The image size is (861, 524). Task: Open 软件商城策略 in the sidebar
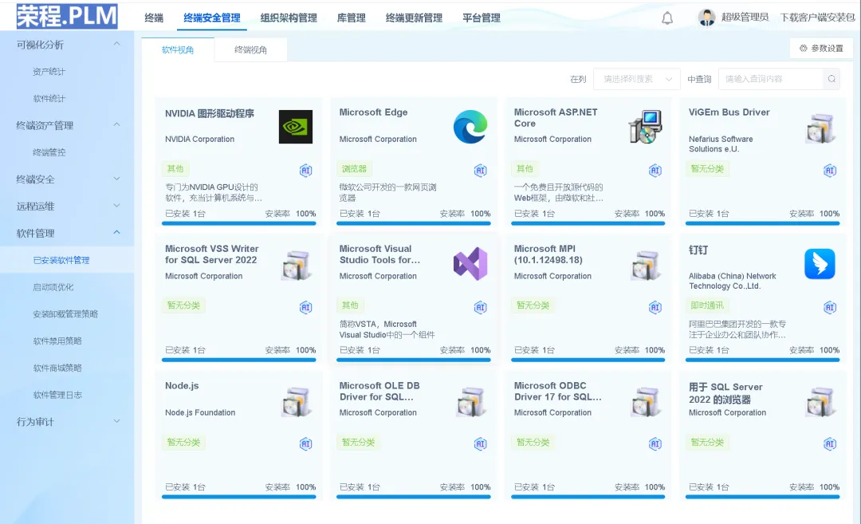click(x=57, y=368)
